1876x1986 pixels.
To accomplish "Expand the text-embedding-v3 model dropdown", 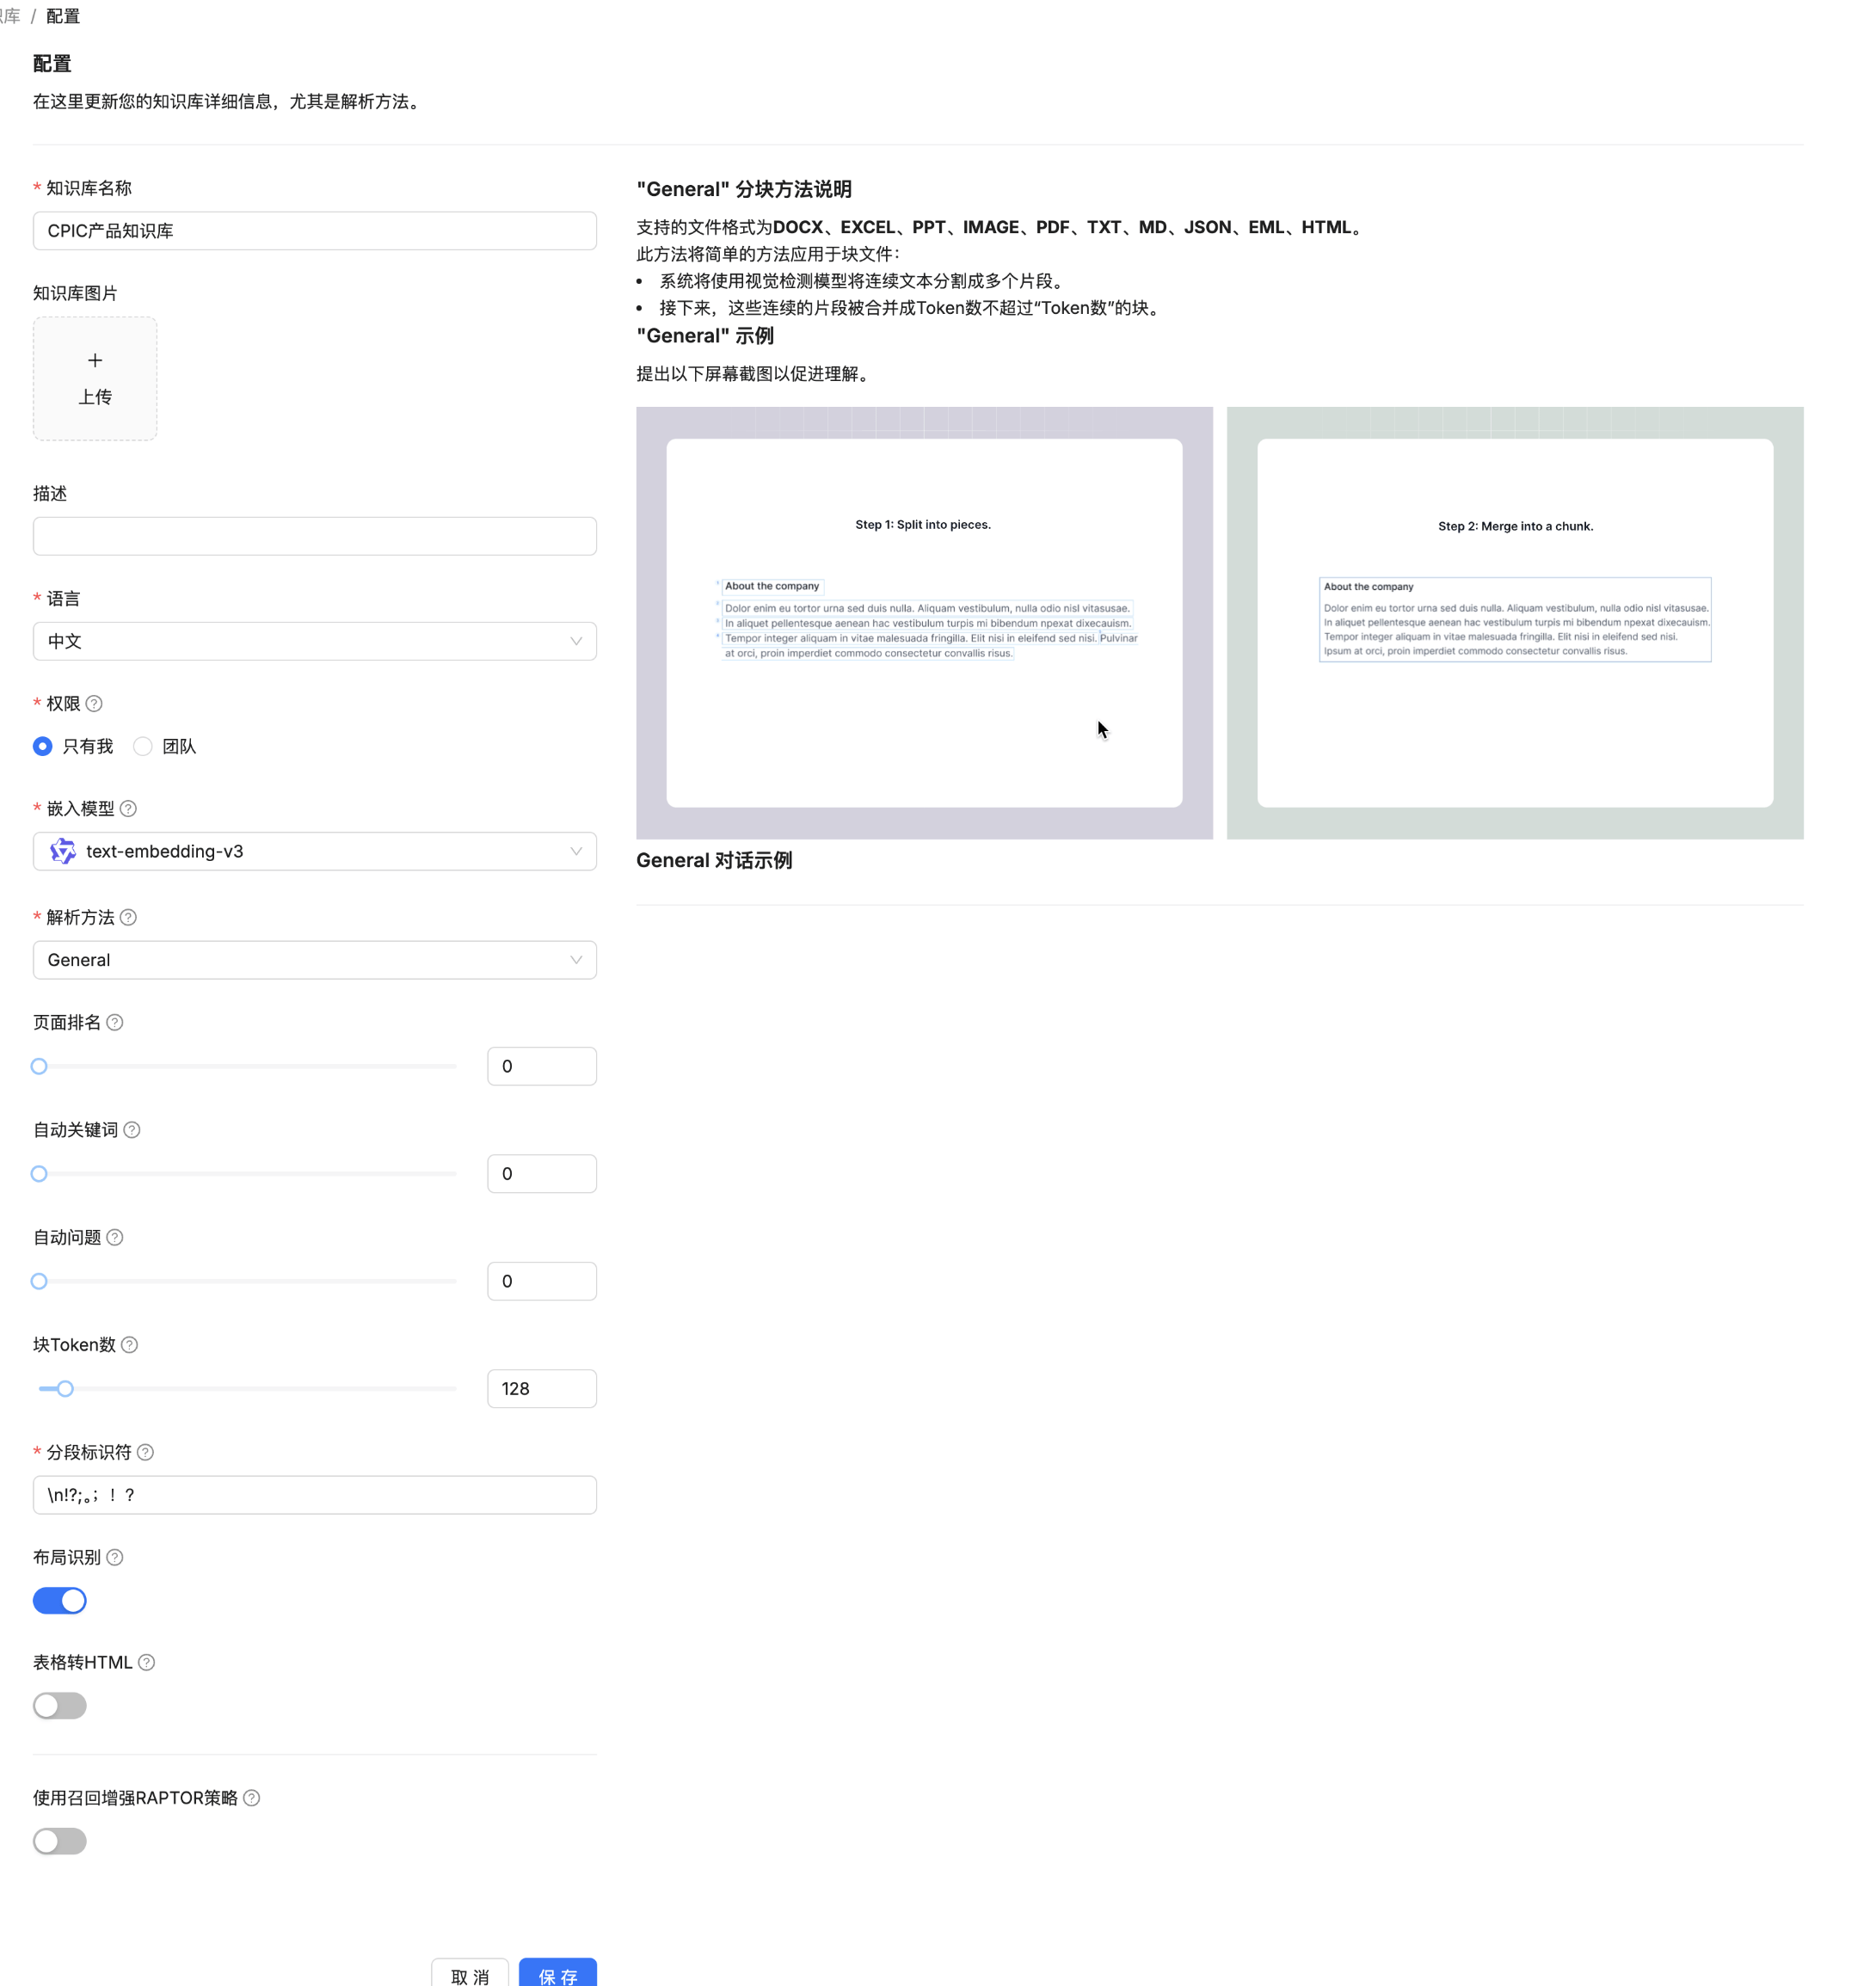I will (x=314, y=851).
